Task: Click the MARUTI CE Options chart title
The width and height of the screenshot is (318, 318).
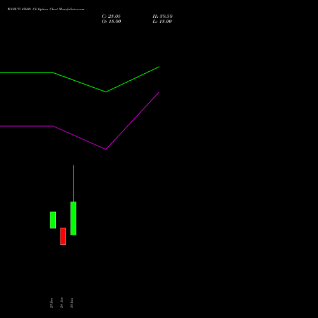Action: pos(46,10)
